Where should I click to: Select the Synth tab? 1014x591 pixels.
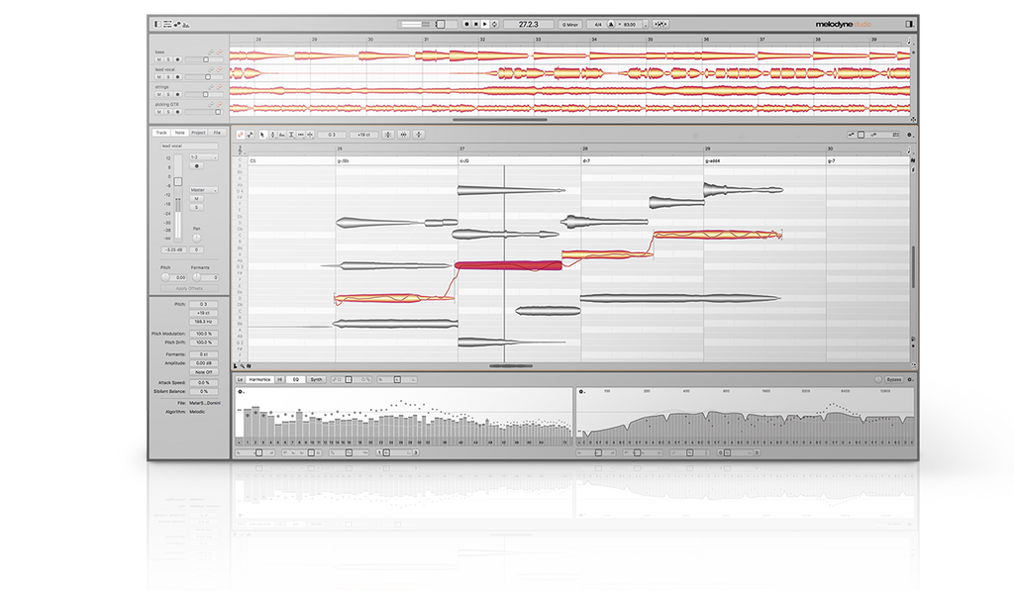tap(316, 379)
